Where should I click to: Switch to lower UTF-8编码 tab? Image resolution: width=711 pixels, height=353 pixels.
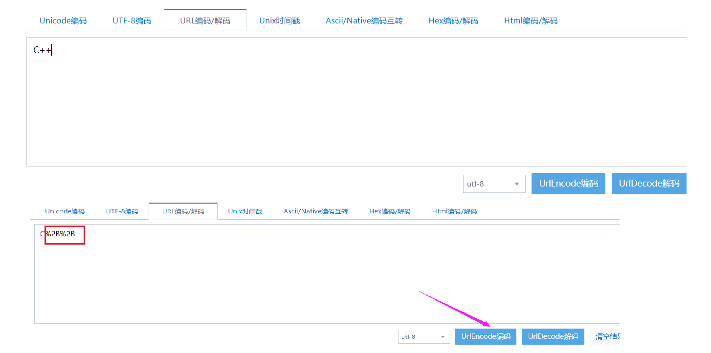[x=122, y=211]
